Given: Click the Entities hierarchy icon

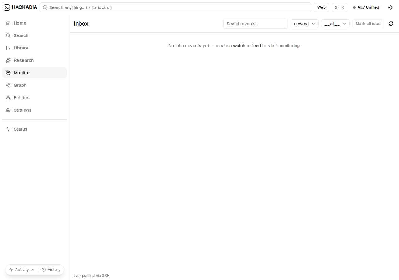Looking at the screenshot, I should [x=8, y=98].
